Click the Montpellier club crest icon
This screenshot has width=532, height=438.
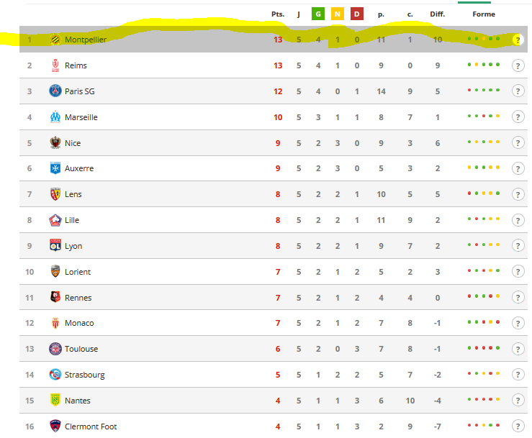coord(55,40)
